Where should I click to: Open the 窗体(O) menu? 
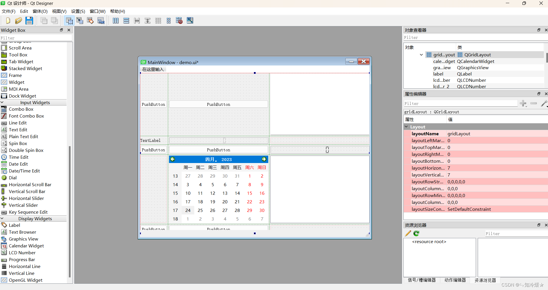coord(40,11)
